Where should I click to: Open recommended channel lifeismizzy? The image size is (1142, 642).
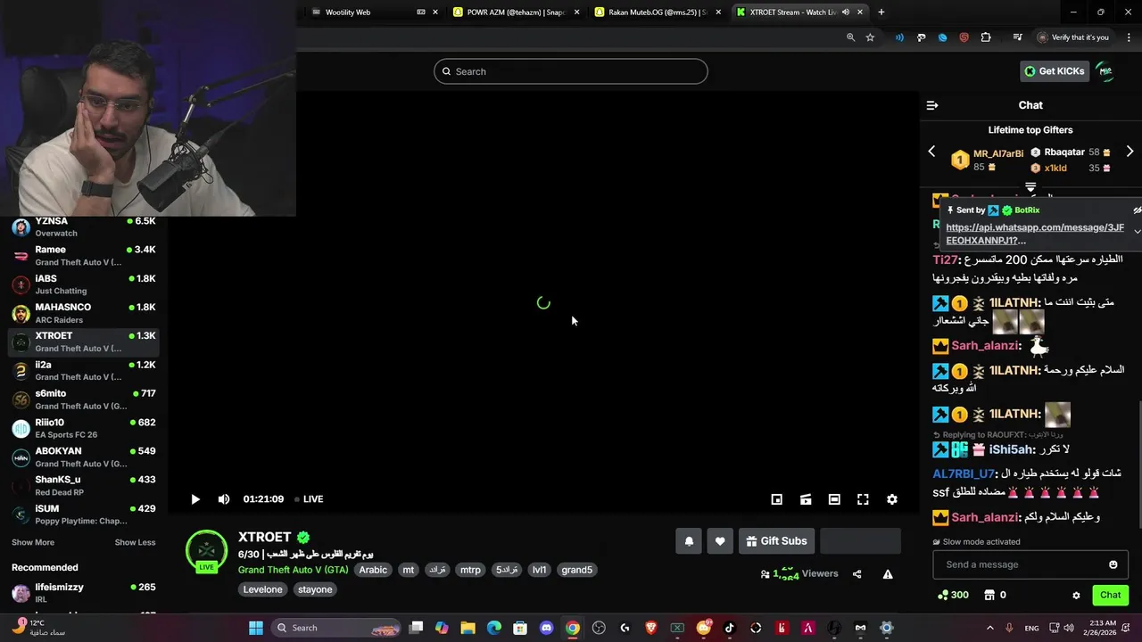coord(83,593)
